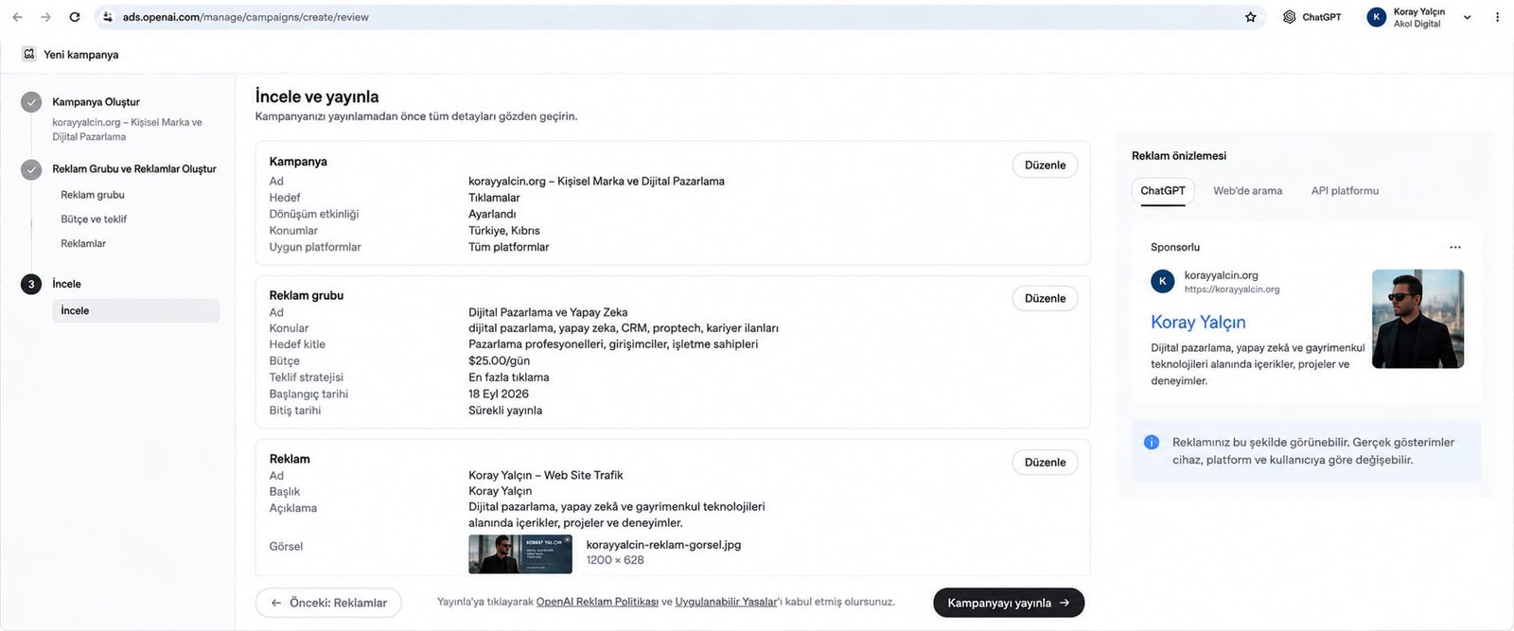Image resolution: width=1514 pixels, height=631 pixels.
Task: Select the Dijital Pazarlama ve Yapay Zeka name
Action: click(548, 312)
